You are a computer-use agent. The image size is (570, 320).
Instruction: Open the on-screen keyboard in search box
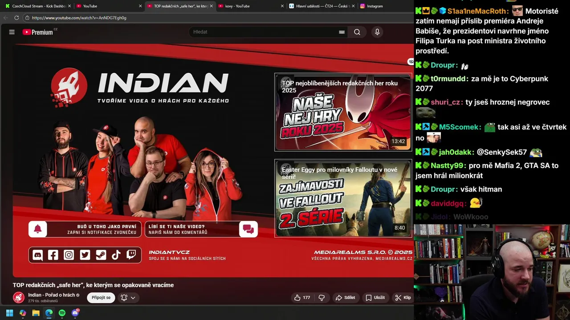pos(342,32)
